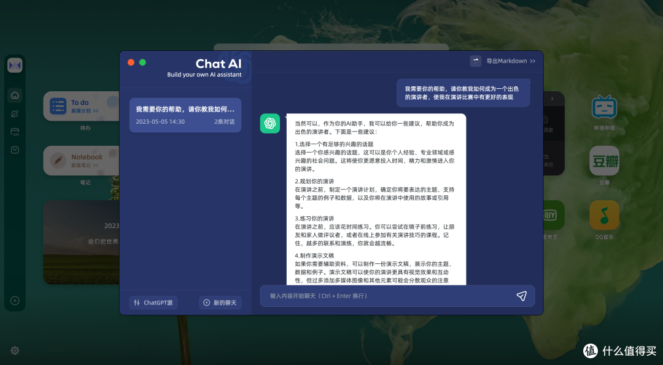Click the export arrow icon beside 导出Markdown
Screen dimensions: 663x365
click(476, 61)
